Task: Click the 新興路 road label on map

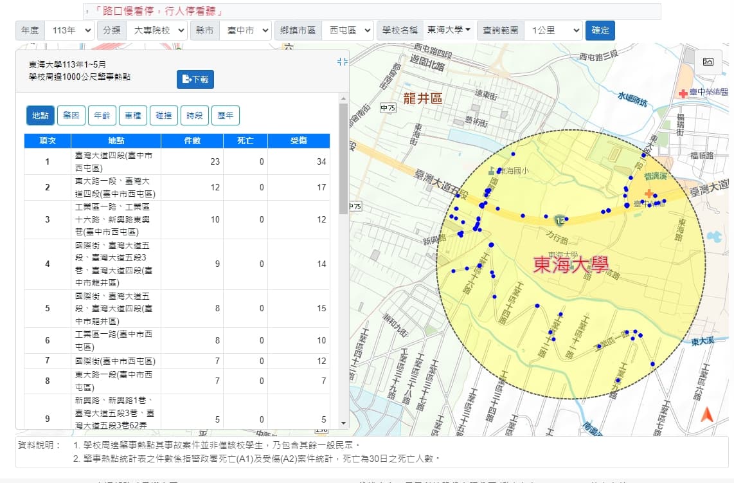Action: [x=434, y=240]
